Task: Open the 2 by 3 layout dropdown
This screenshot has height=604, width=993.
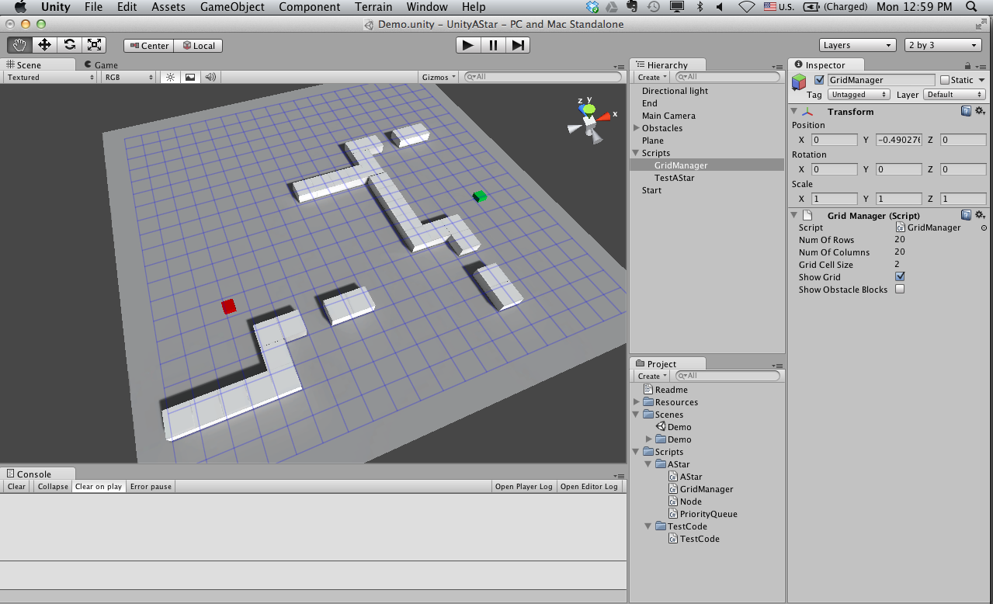Action: 943,45
